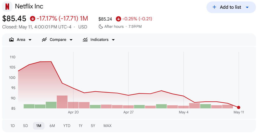Click the Netflix logo icon
The height and width of the screenshot is (136, 260).
[x=7, y=7]
